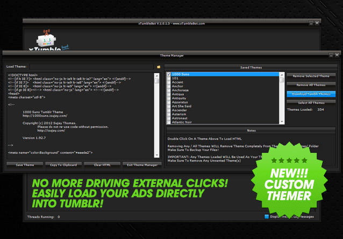This screenshot has height=239, width=343.
Task: Toggle the Display log messages checkbox
Action: [267, 216]
